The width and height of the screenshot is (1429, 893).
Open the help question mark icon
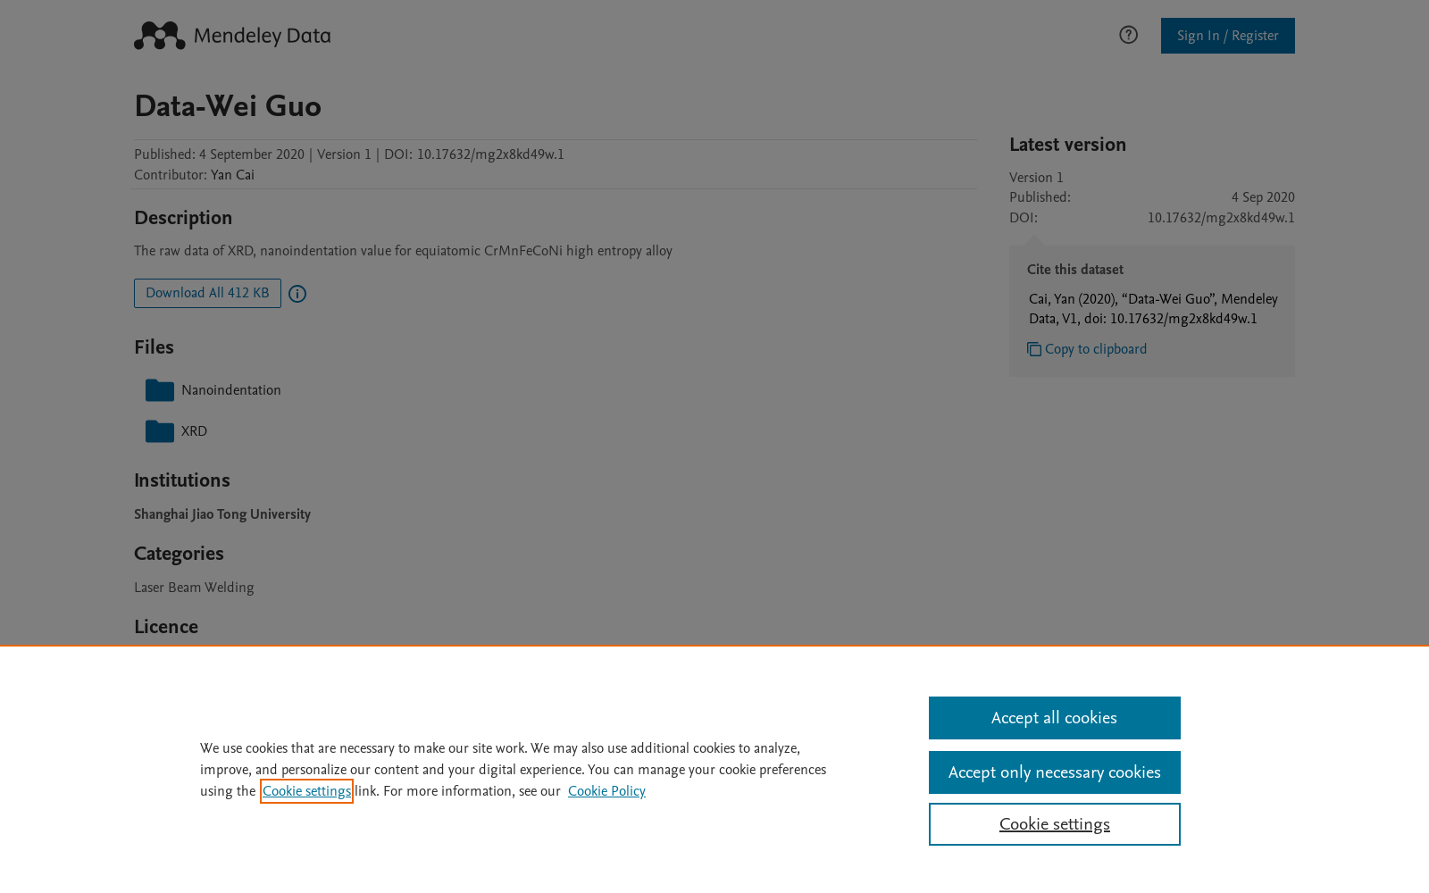tap(1128, 35)
